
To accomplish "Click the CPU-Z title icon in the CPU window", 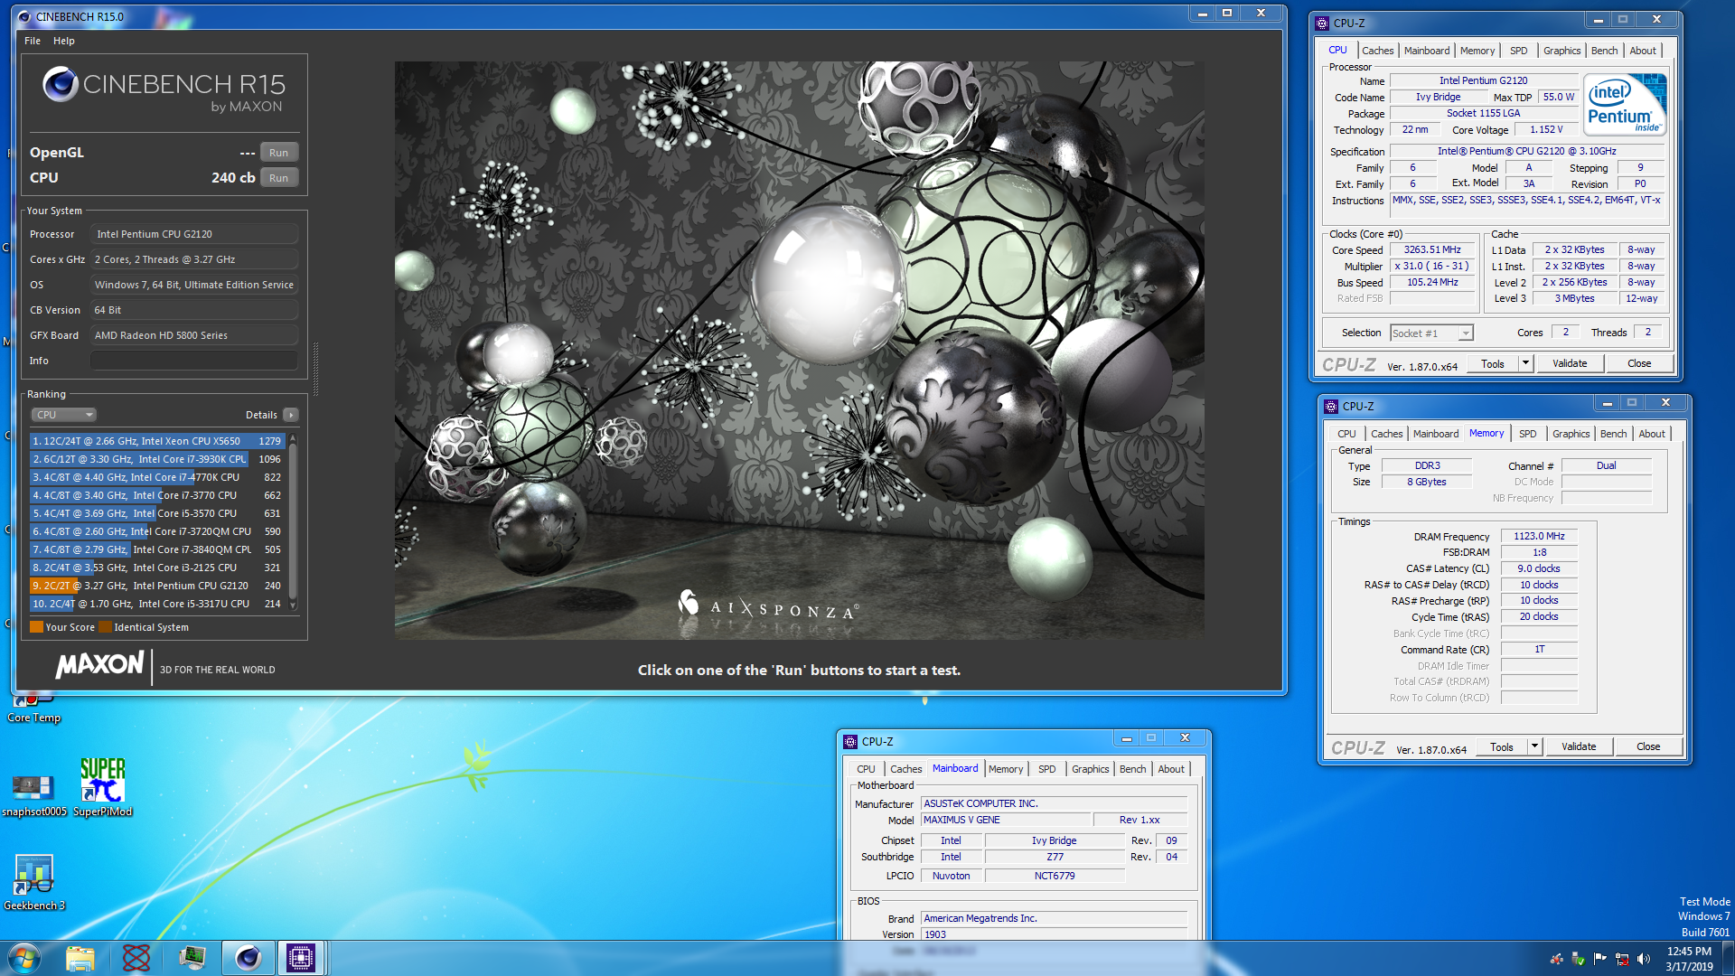I will (x=1321, y=23).
